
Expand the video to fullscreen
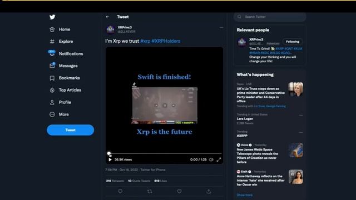click(219, 159)
